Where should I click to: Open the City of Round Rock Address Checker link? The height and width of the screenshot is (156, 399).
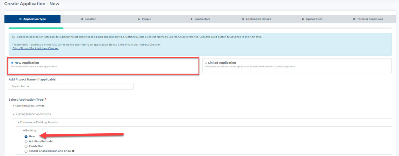pos(36,48)
